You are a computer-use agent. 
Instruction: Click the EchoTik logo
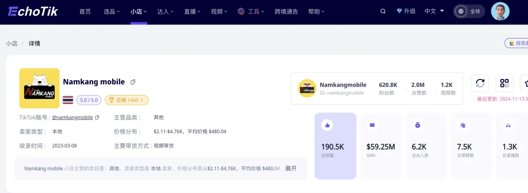[x=33, y=11]
